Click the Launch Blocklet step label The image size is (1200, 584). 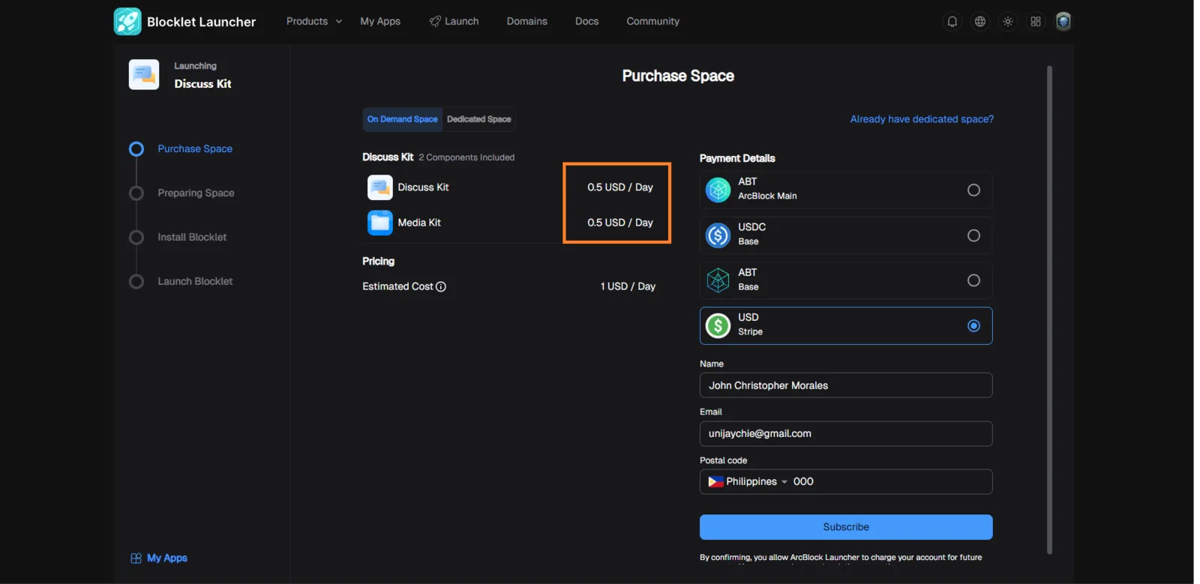[195, 282]
